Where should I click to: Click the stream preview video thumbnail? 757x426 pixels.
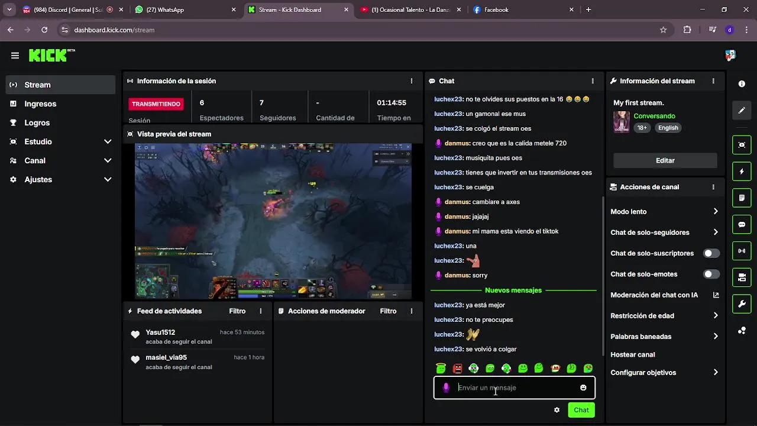pyautogui.click(x=273, y=221)
